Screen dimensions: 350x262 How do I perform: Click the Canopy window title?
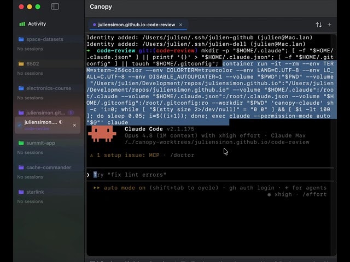[101, 7]
